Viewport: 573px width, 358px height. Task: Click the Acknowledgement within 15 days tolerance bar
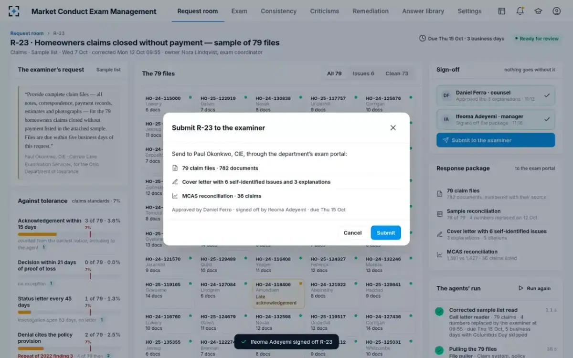pyautogui.click(x=69, y=234)
